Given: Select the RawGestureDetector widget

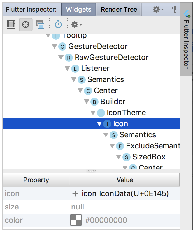Looking at the screenshot, I should tap(111, 57).
